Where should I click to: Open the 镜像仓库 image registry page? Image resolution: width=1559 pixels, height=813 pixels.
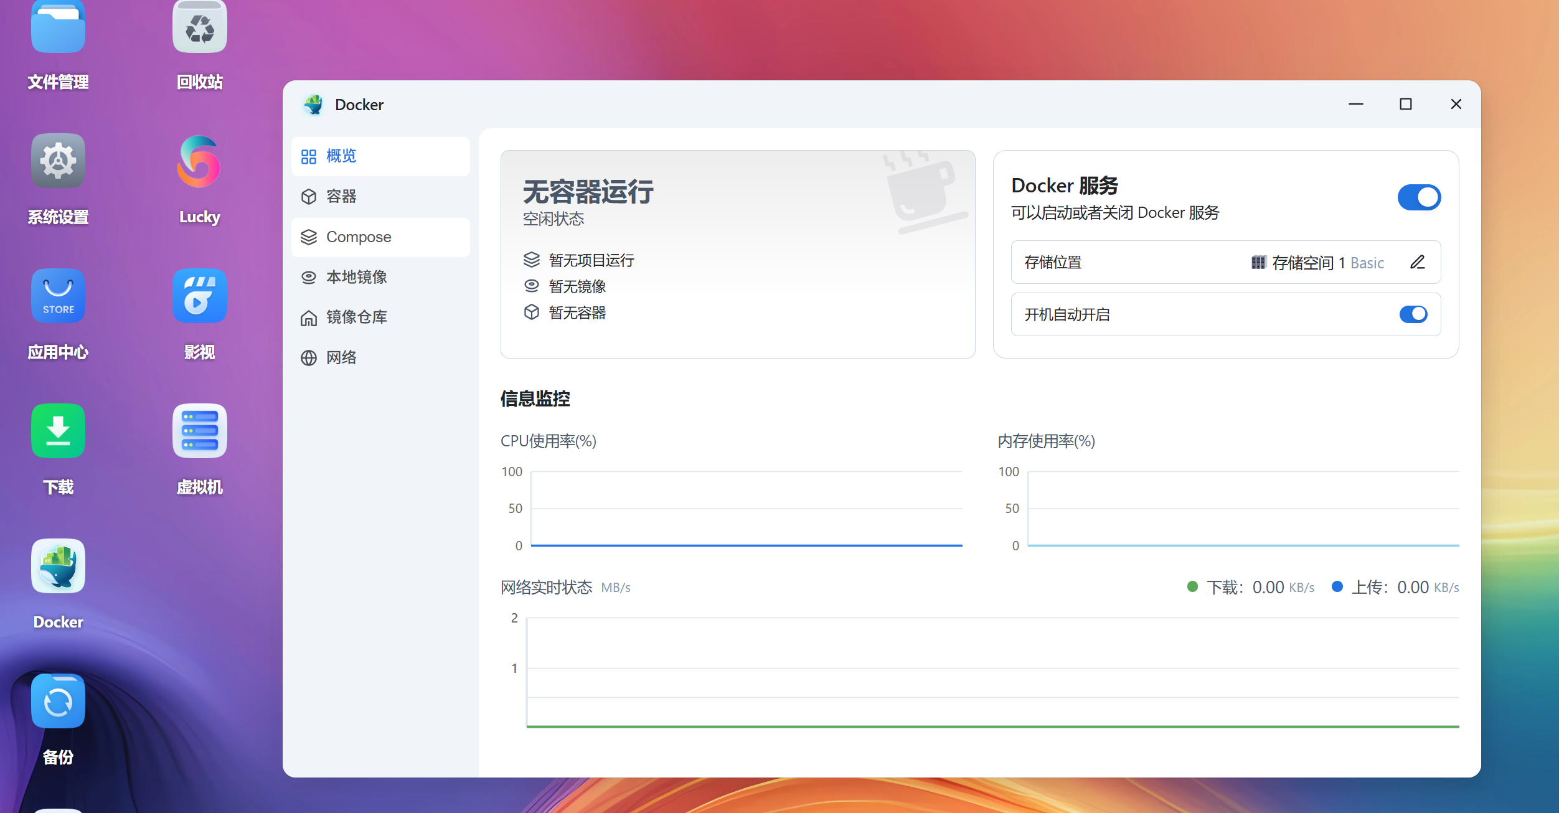click(356, 317)
